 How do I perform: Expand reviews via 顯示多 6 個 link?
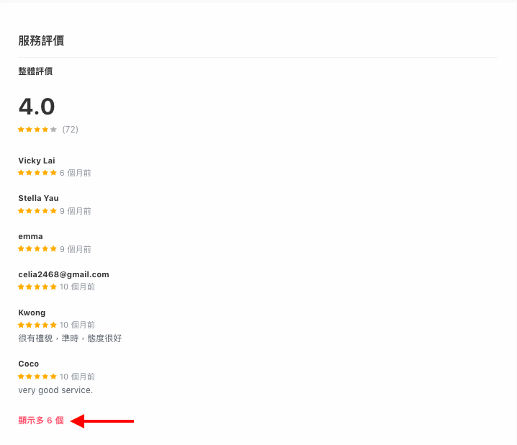tap(41, 421)
